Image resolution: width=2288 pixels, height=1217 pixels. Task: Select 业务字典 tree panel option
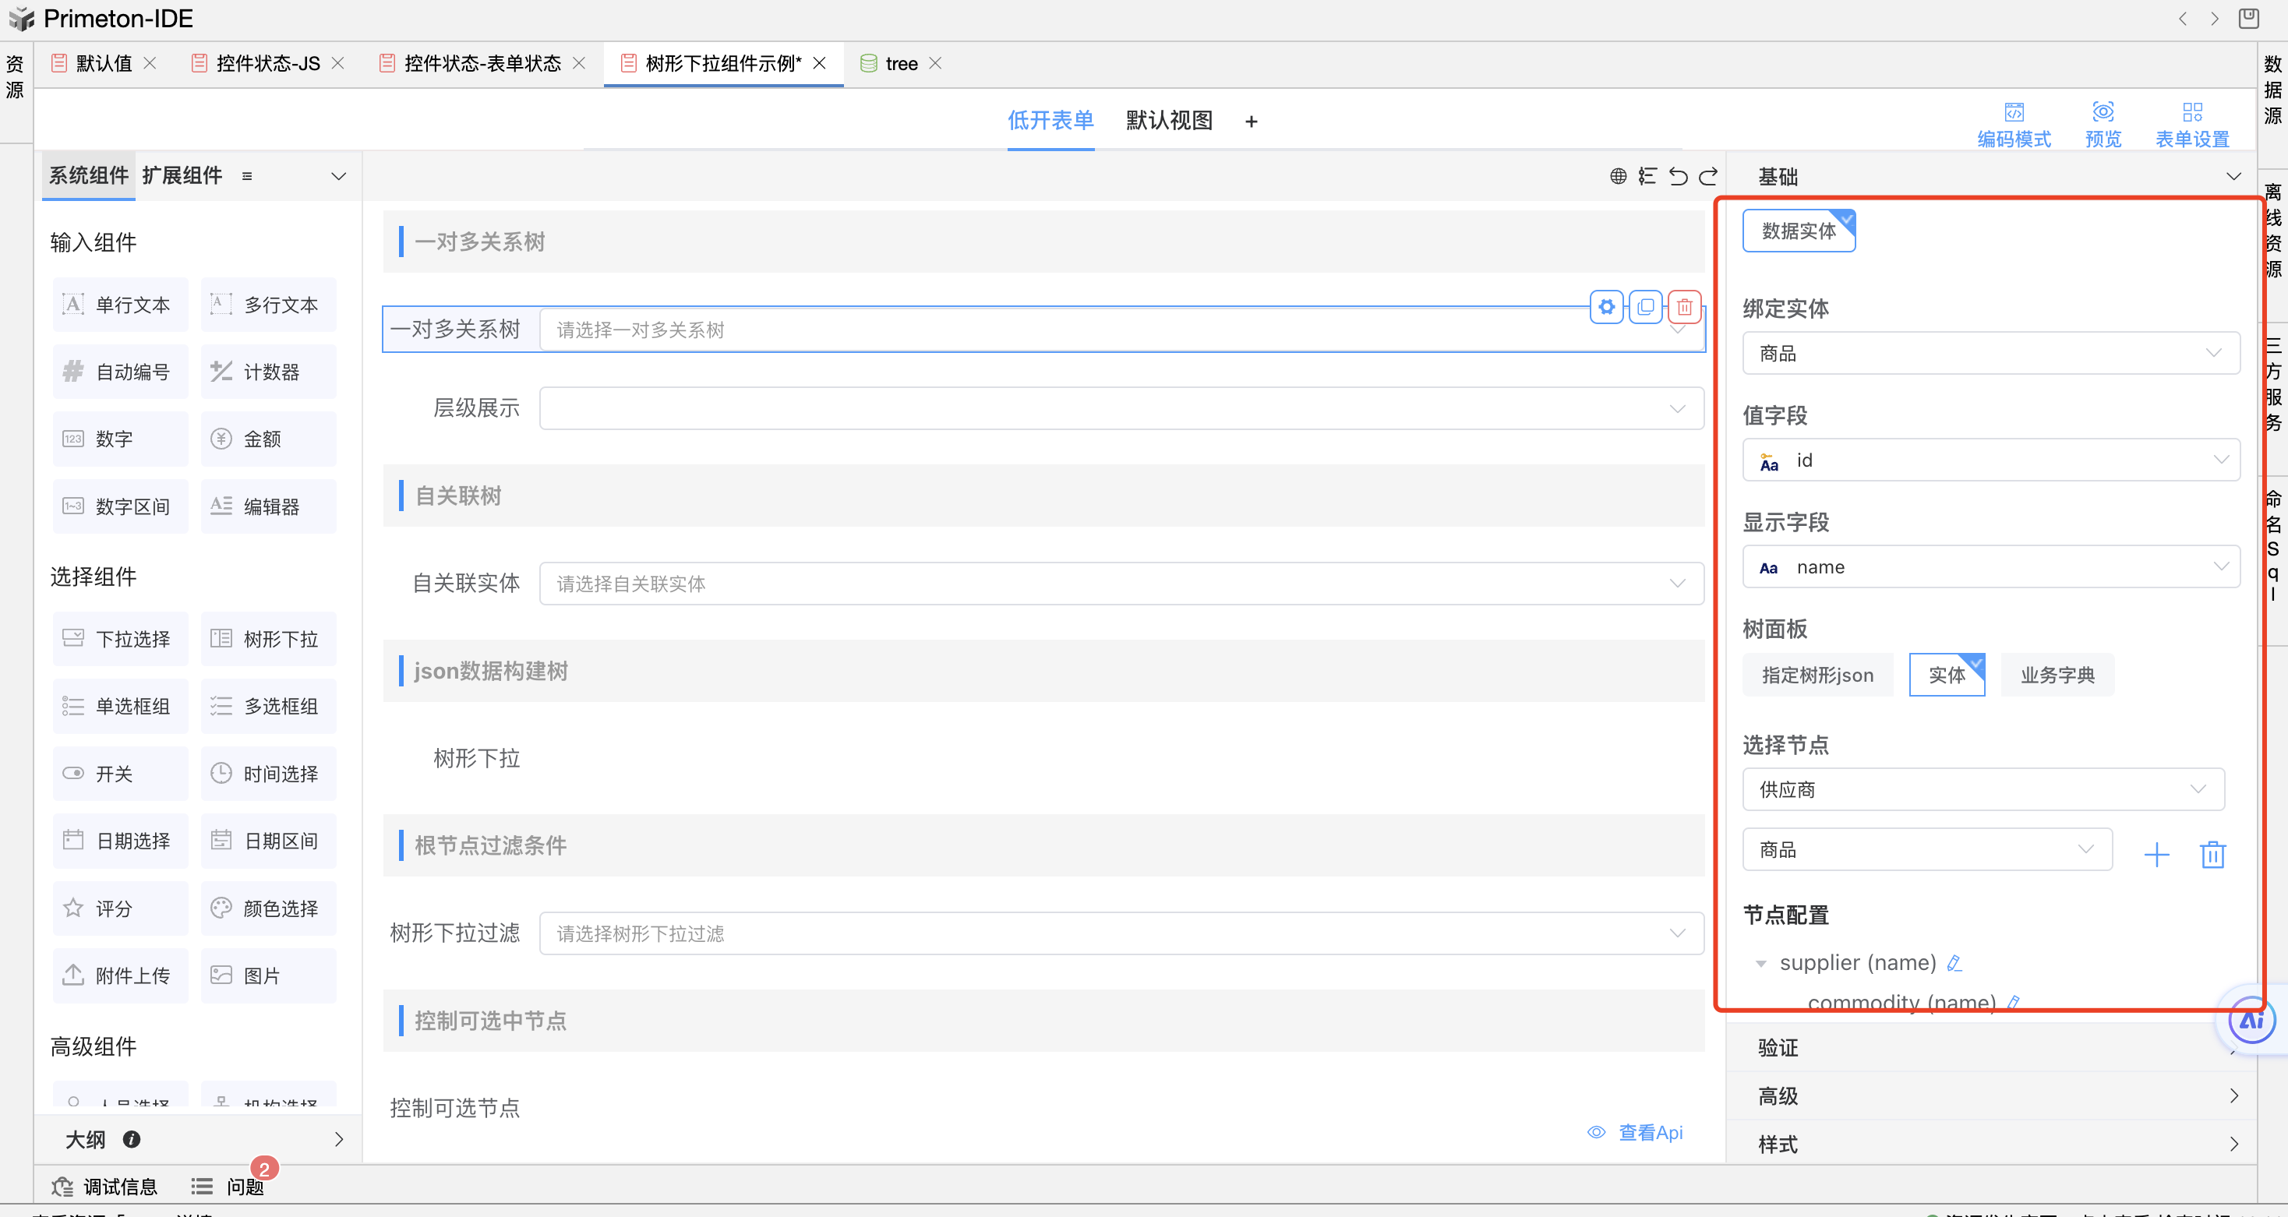tap(2057, 676)
